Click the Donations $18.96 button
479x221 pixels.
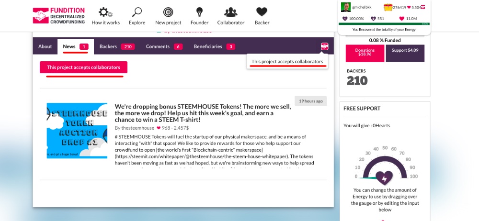point(365,54)
